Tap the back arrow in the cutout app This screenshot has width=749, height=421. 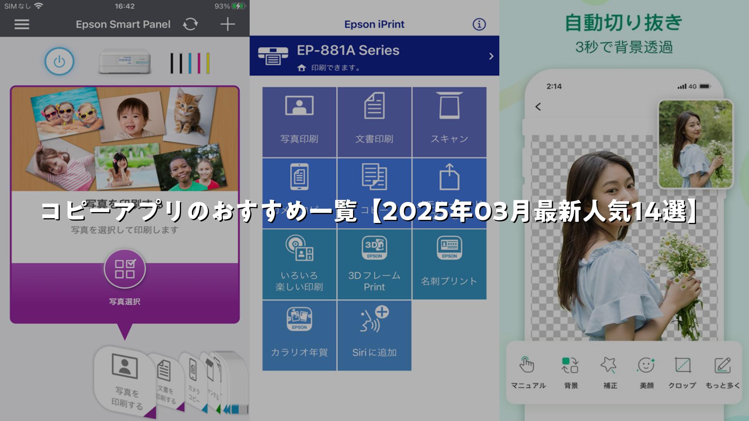click(x=538, y=107)
